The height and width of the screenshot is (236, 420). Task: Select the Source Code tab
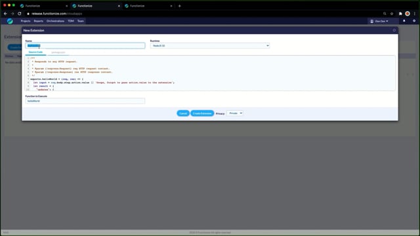click(35, 52)
